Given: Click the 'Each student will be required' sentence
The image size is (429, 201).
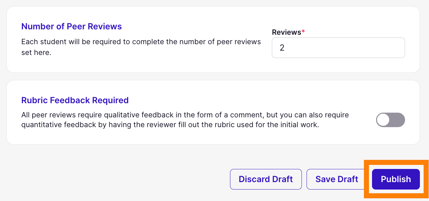Looking at the screenshot, I should 141,42.
